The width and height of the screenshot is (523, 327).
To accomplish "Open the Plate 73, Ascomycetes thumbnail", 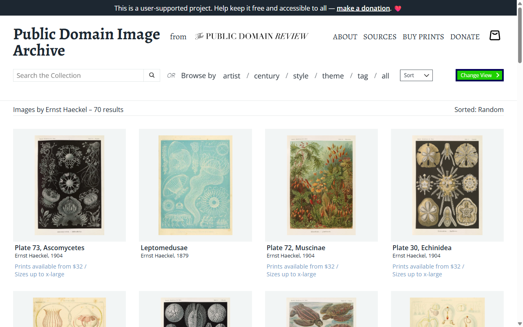I will [69, 185].
